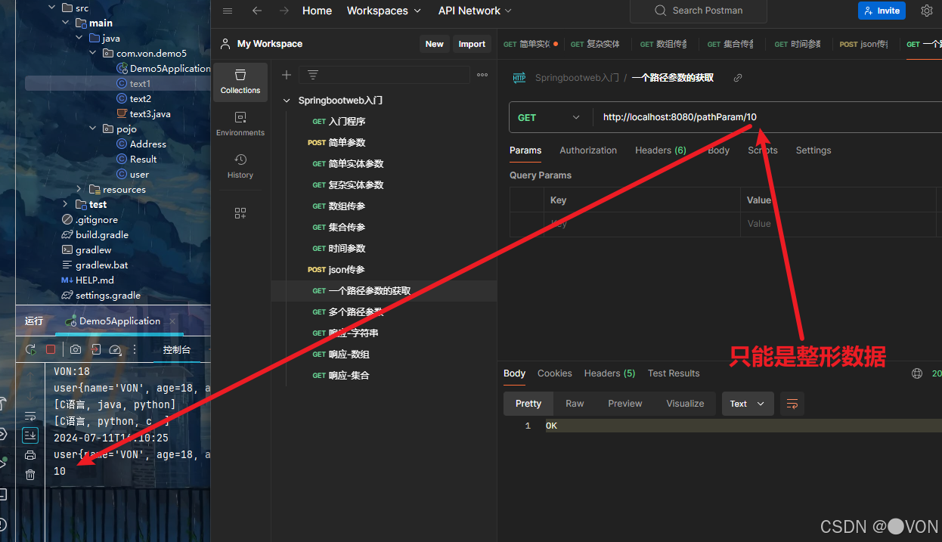Open the configure workspace sidebar grid icon
The width and height of the screenshot is (942, 542).
pyautogui.click(x=240, y=213)
